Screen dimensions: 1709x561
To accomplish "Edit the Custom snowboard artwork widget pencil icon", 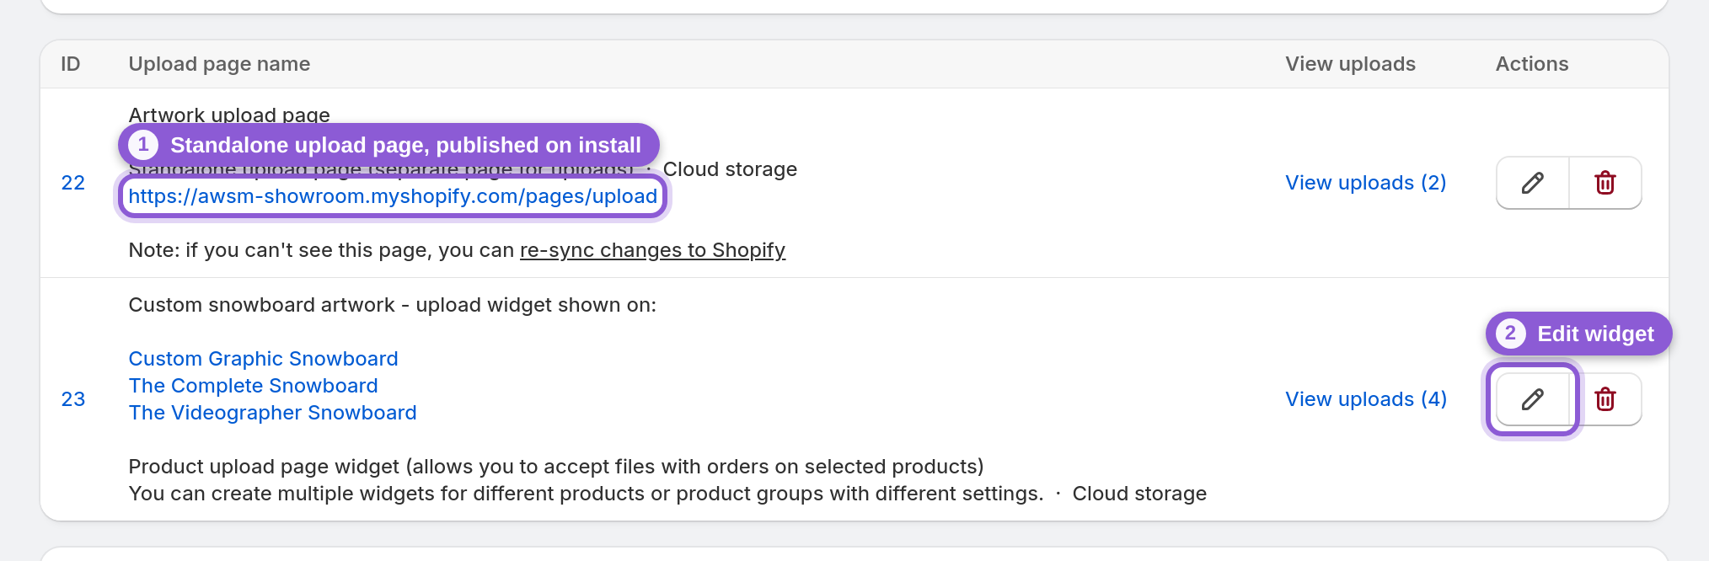I will click(1532, 399).
